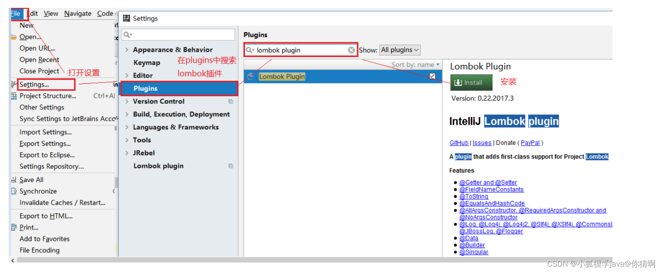Viewport: 662px width, 272px height.
Task: Open the Sort by name dropdown
Action: [x=415, y=65]
